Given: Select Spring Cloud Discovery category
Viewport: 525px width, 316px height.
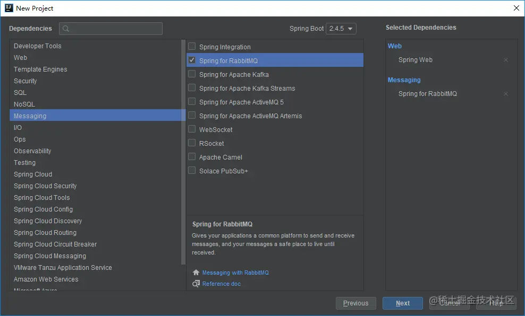Looking at the screenshot, I should pyautogui.click(x=95, y=221).
